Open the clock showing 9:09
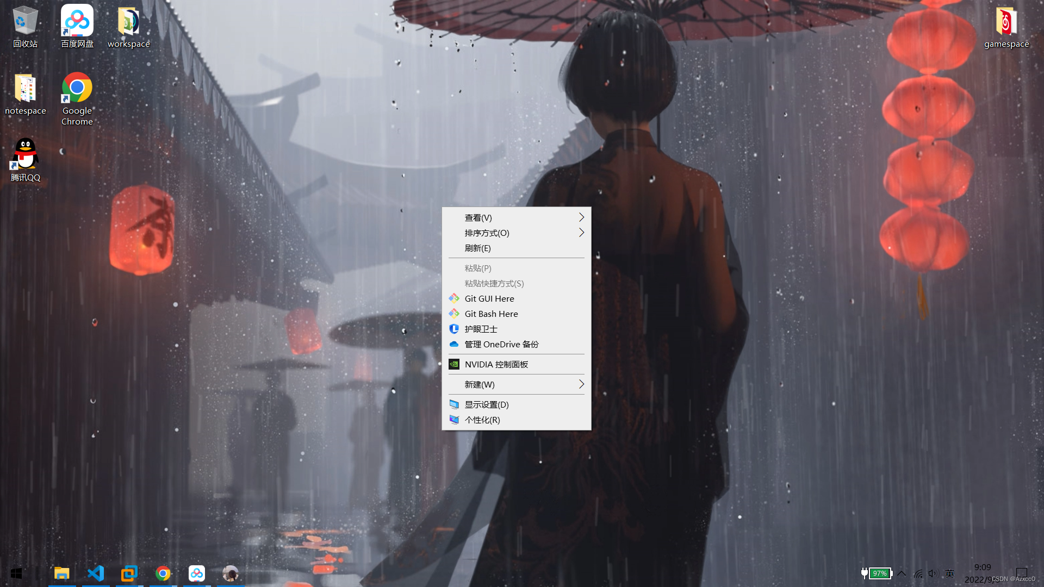Viewport: 1044px width, 587px height. (983, 567)
